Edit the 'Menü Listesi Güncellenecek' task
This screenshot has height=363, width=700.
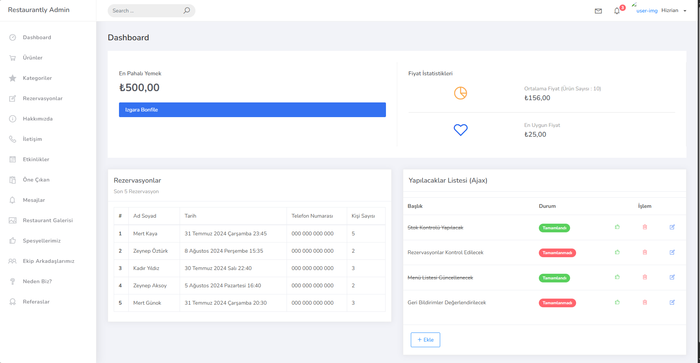pos(672,277)
